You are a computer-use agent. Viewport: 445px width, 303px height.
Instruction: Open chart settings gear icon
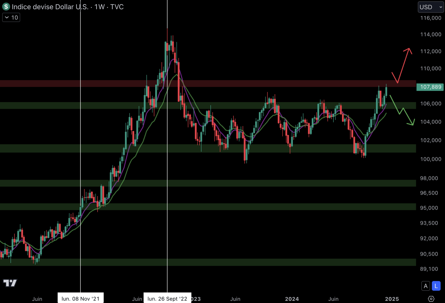[x=431, y=299]
